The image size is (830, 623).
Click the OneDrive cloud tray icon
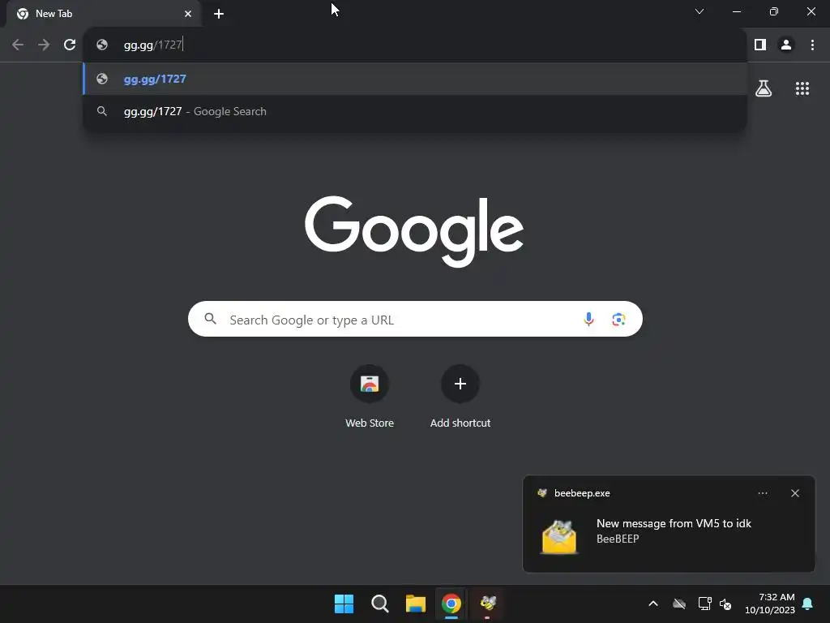click(679, 604)
